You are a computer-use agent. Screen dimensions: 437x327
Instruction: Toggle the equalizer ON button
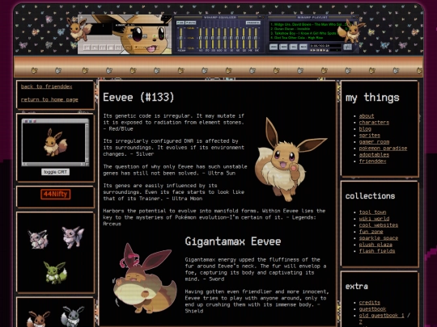point(180,23)
